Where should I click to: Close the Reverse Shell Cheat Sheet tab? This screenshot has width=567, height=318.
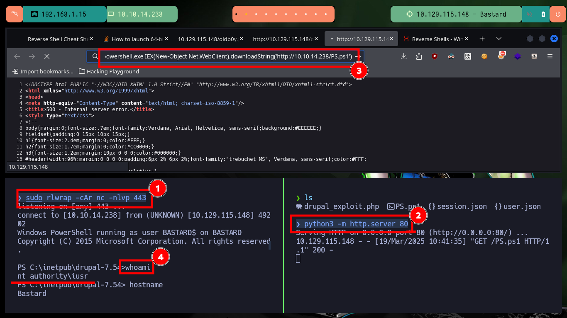(x=91, y=39)
